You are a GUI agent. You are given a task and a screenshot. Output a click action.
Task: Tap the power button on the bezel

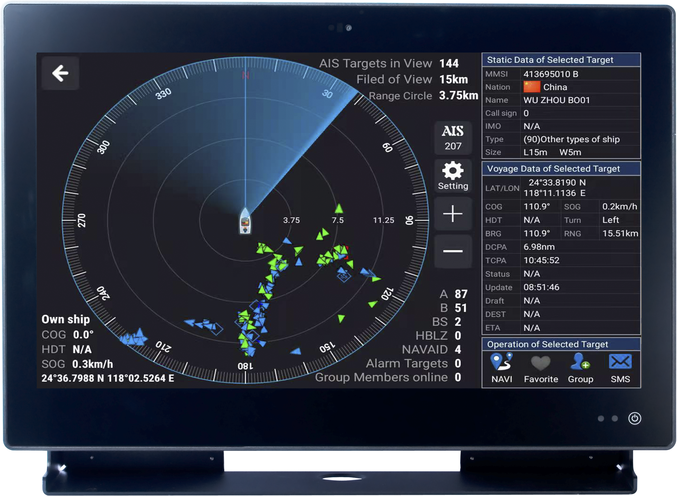tap(634, 418)
